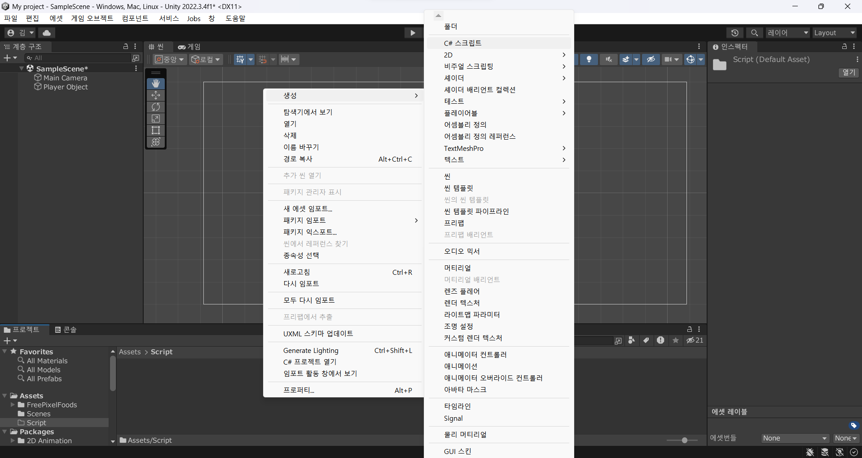Toggle the Project panel lock
The width and height of the screenshot is (862, 458).
coord(690,329)
